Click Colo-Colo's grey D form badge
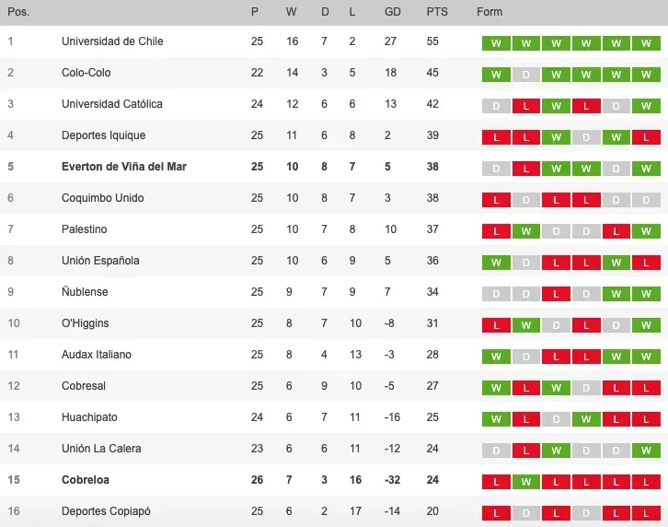The height and width of the screenshot is (527, 668). [525, 74]
